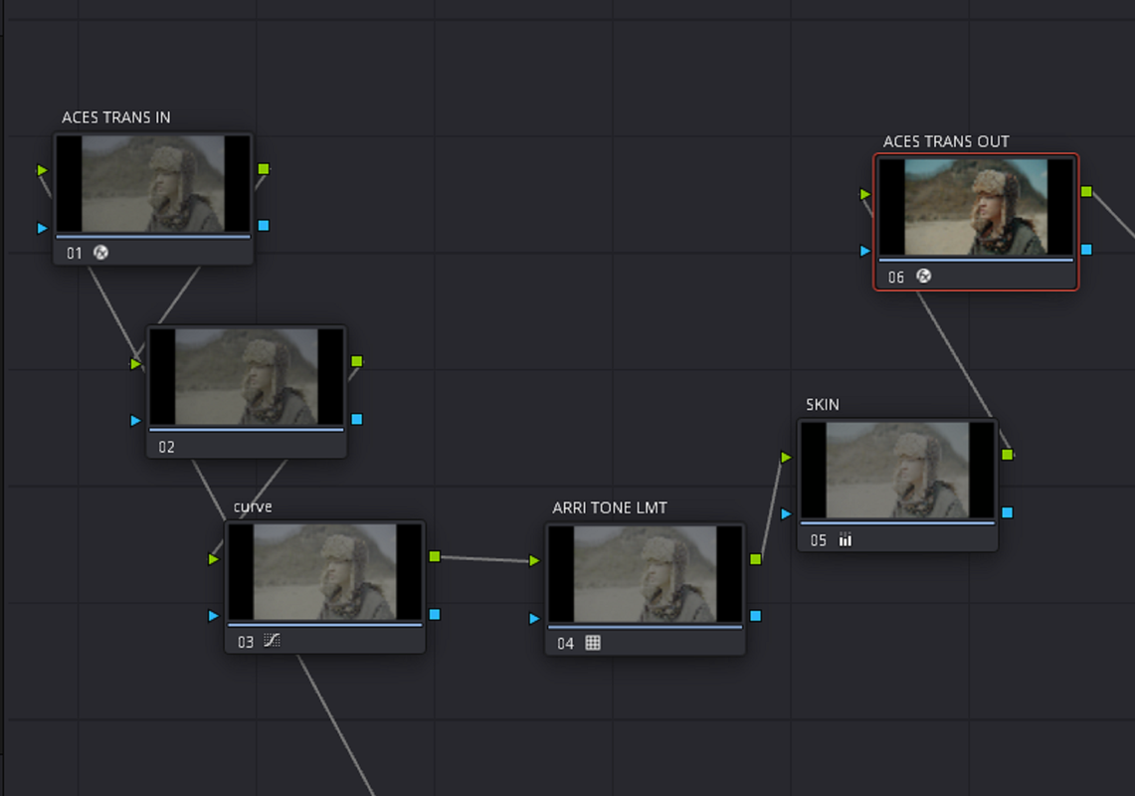Image resolution: width=1135 pixels, height=796 pixels.
Task: Click the green RGB input of node 02
Action: pos(135,363)
